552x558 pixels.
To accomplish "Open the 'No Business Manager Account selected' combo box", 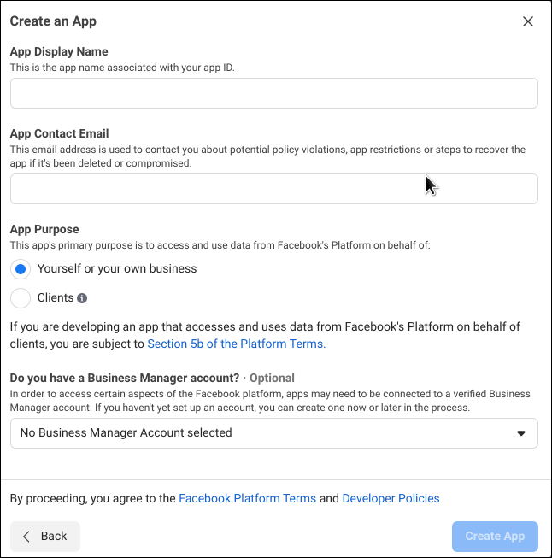I will click(273, 433).
